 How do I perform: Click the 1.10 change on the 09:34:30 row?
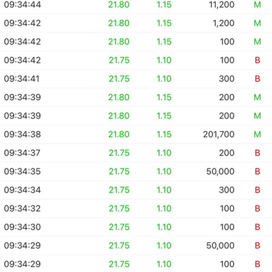pyautogui.click(x=164, y=227)
